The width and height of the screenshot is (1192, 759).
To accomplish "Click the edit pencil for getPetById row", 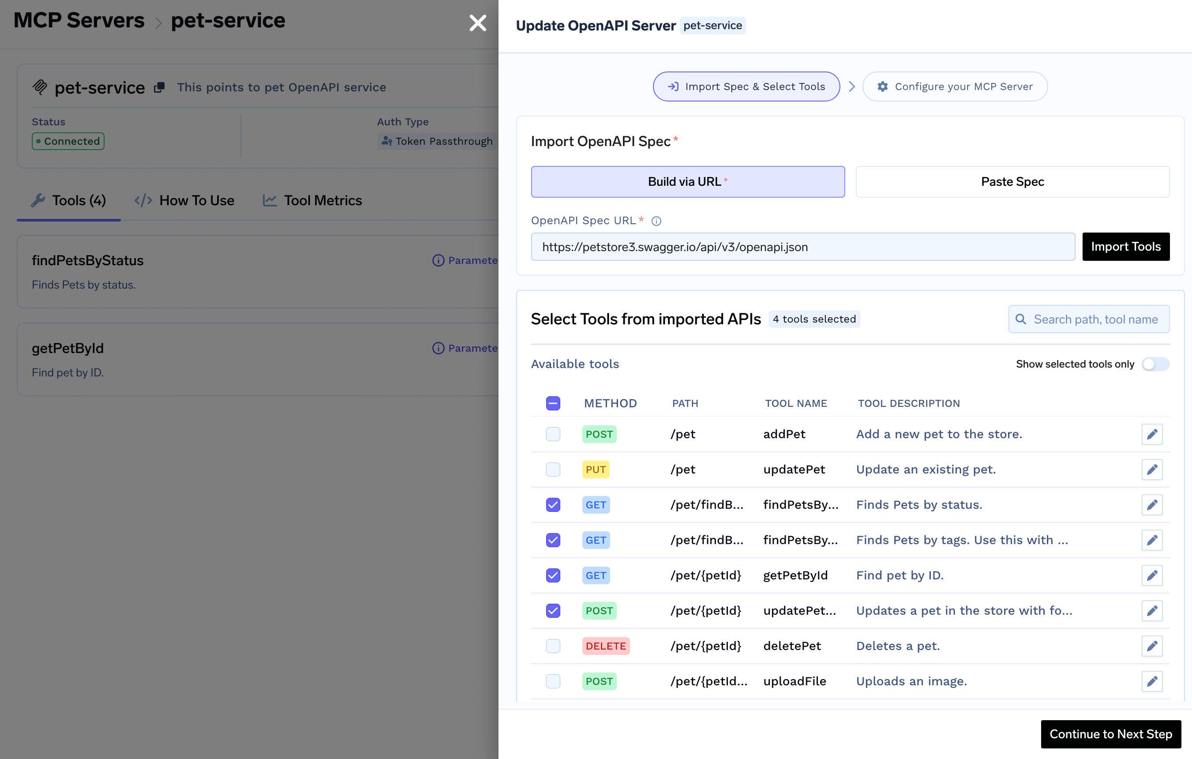I will pyautogui.click(x=1151, y=575).
